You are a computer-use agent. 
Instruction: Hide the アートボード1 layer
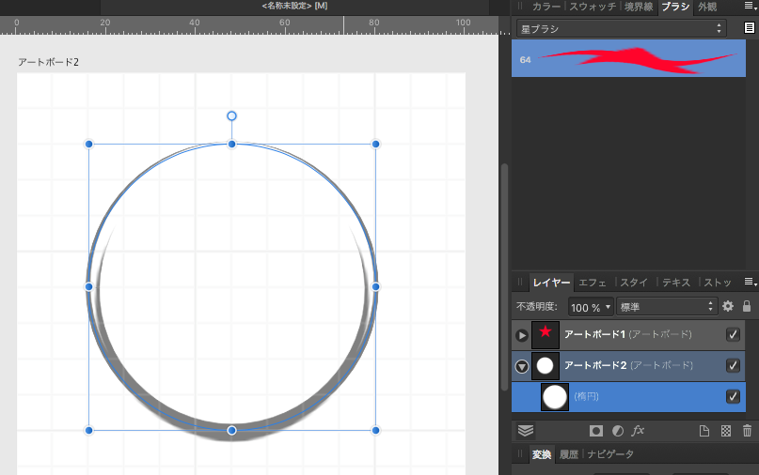pos(733,334)
